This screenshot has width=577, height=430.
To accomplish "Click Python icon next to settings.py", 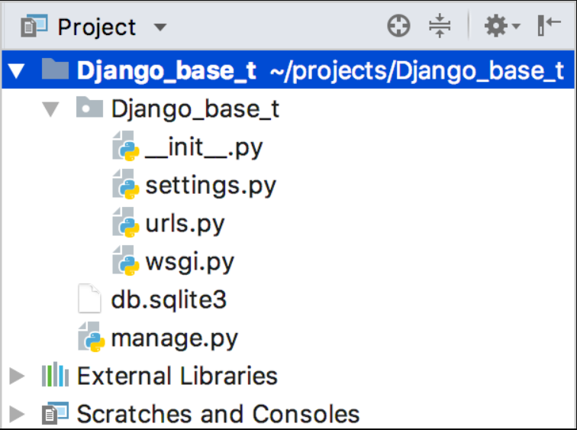I will click(126, 184).
